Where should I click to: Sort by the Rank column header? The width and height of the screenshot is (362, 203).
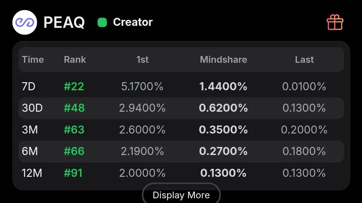pos(75,60)
